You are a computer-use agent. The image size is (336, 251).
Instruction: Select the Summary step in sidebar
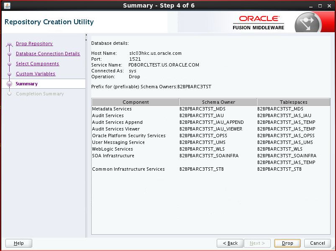pyautogui.click(x=27, y=84)
